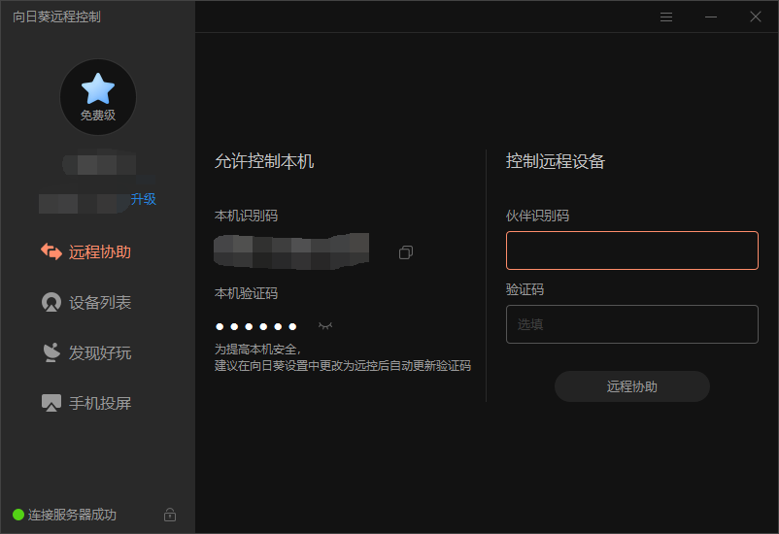
Task: Switch to 发现好玩 sidebar tab
Action: point(85,352)
